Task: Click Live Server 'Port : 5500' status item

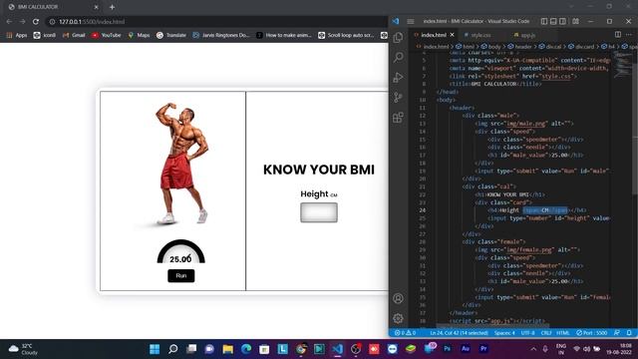Action: (x=591, y=333)
